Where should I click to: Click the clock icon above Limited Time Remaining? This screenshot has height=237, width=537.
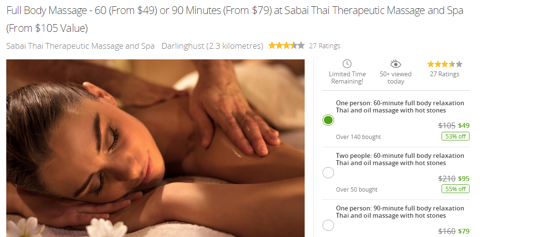[347, 64]
